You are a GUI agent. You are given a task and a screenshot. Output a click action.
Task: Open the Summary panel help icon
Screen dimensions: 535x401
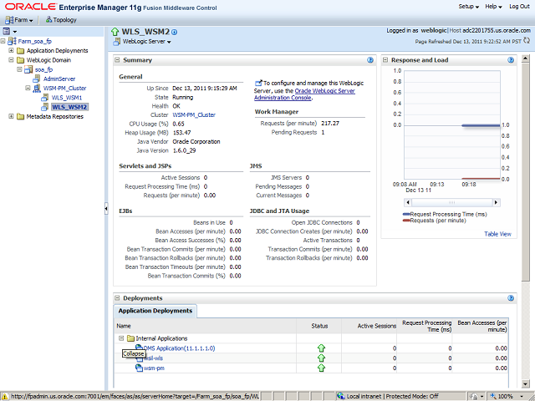tap(369, 60)
